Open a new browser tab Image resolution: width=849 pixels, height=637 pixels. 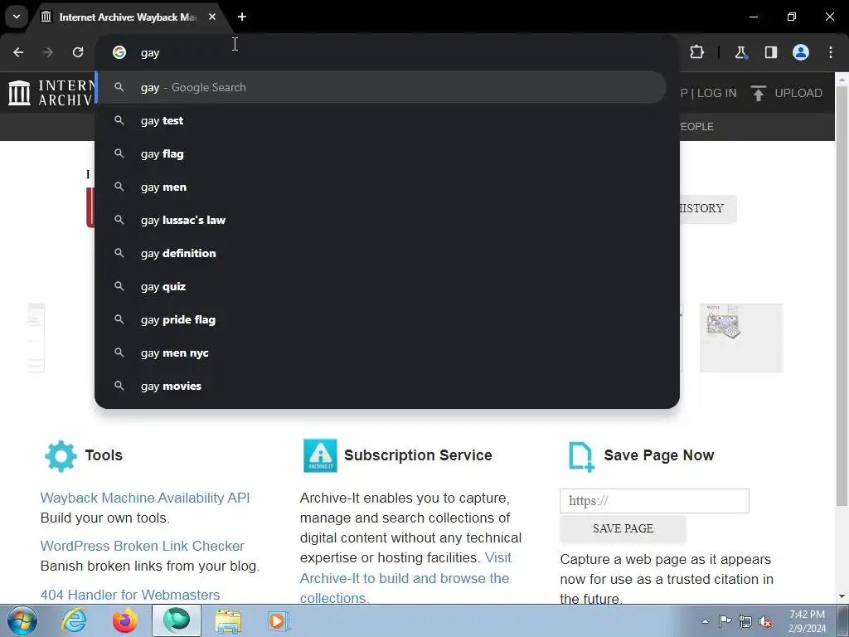pyautogui.click(x=242, y=17)
